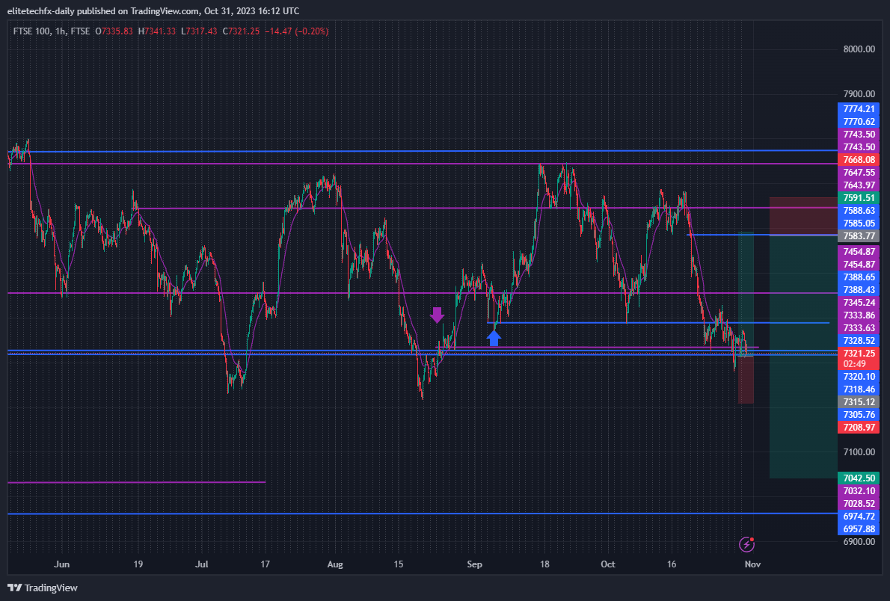The height and width of the screenshot is (601, 890).
Task: Select the 7585.05 price label
Action: coord(859,223)
